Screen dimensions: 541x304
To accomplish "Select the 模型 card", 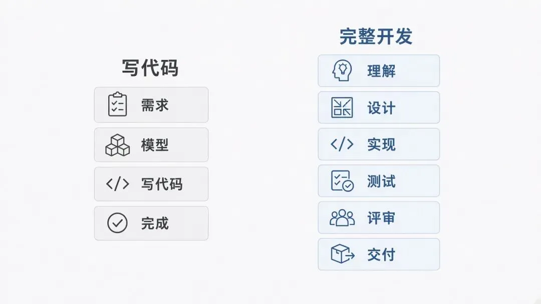I will coord(151,144).
